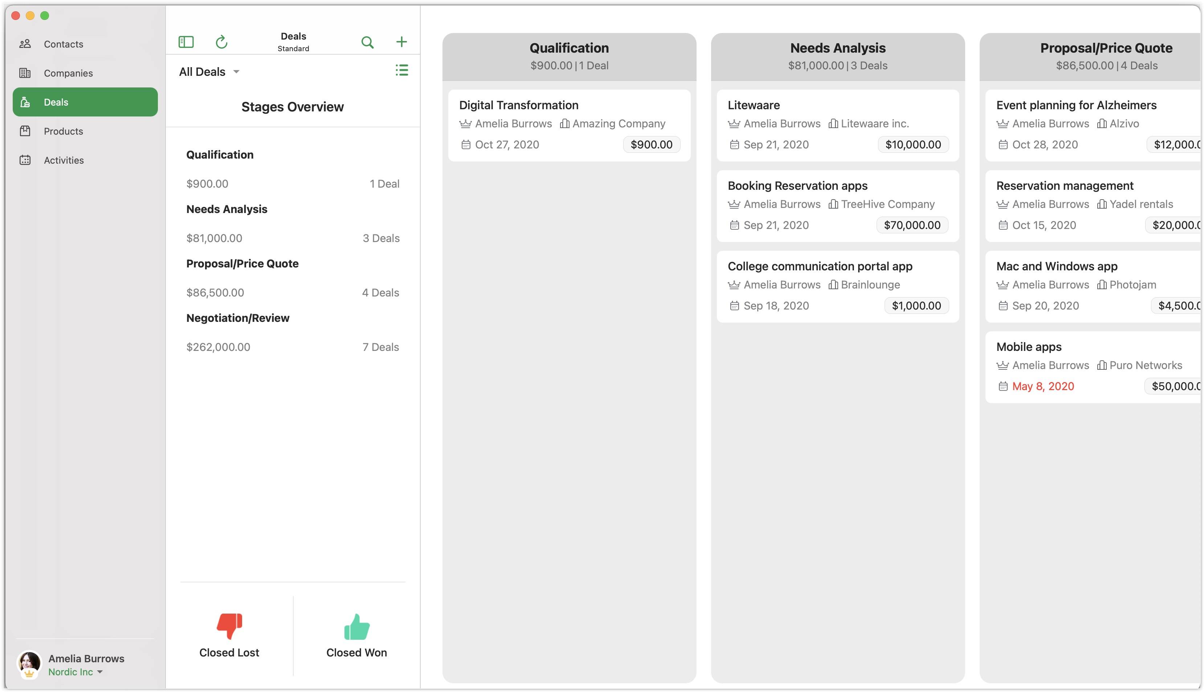Click the Deals icon in the sidebar
Image resolution: width=1204 pixels, height=692 pixels.
25,102
